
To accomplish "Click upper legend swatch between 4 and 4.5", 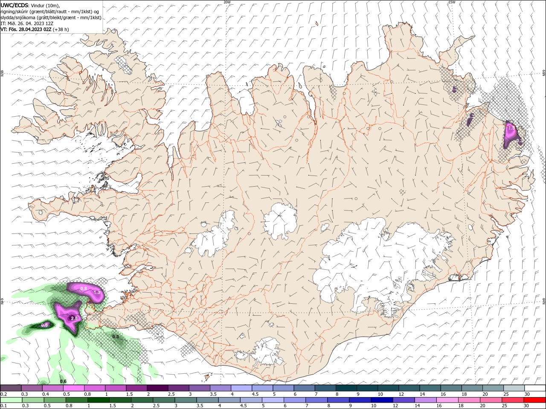I will click(x=241, y=388).
